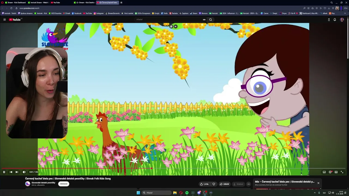Go to YouTube home via the logo
Screen dimensions: 349x196
pyautogui.click(x=15, y=20)
